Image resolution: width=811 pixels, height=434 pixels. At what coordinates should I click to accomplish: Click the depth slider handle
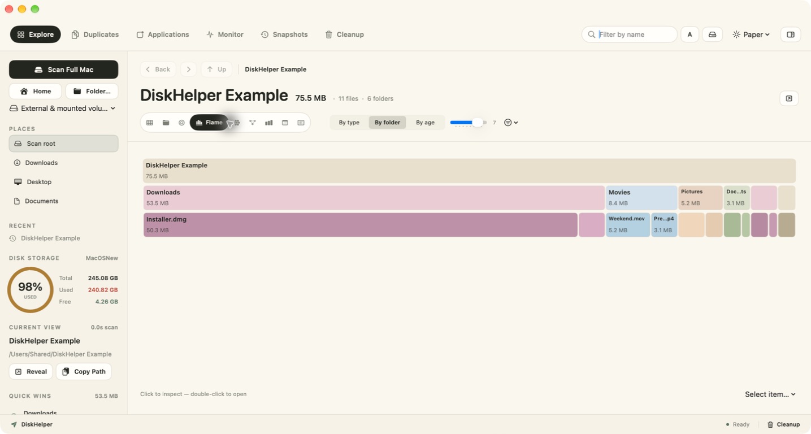(478, 123)
